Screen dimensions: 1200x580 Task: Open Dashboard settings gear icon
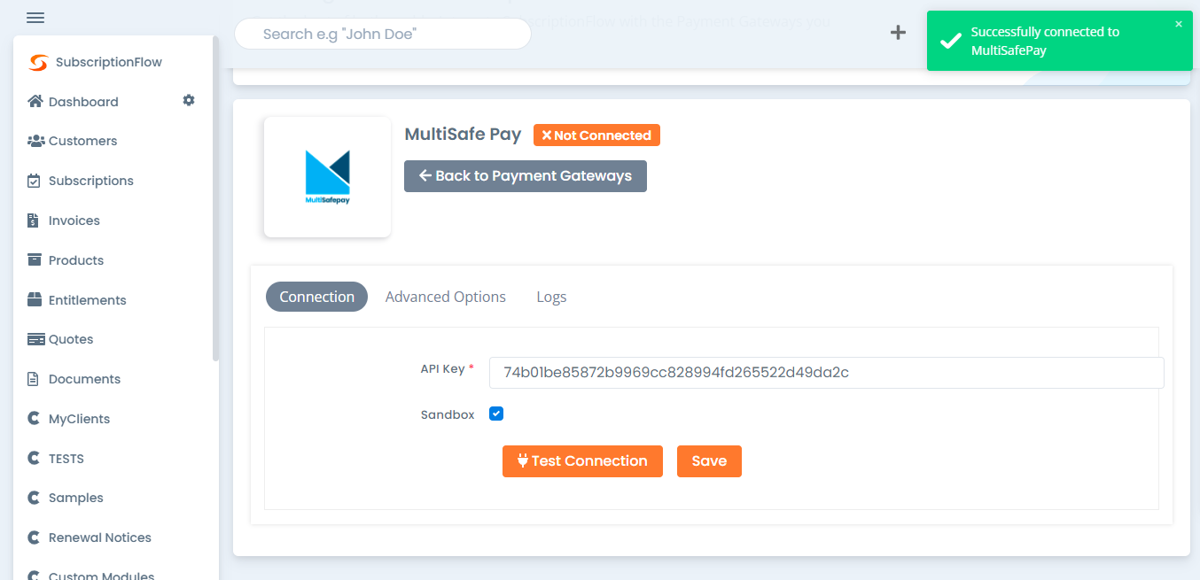coord(189,101)
